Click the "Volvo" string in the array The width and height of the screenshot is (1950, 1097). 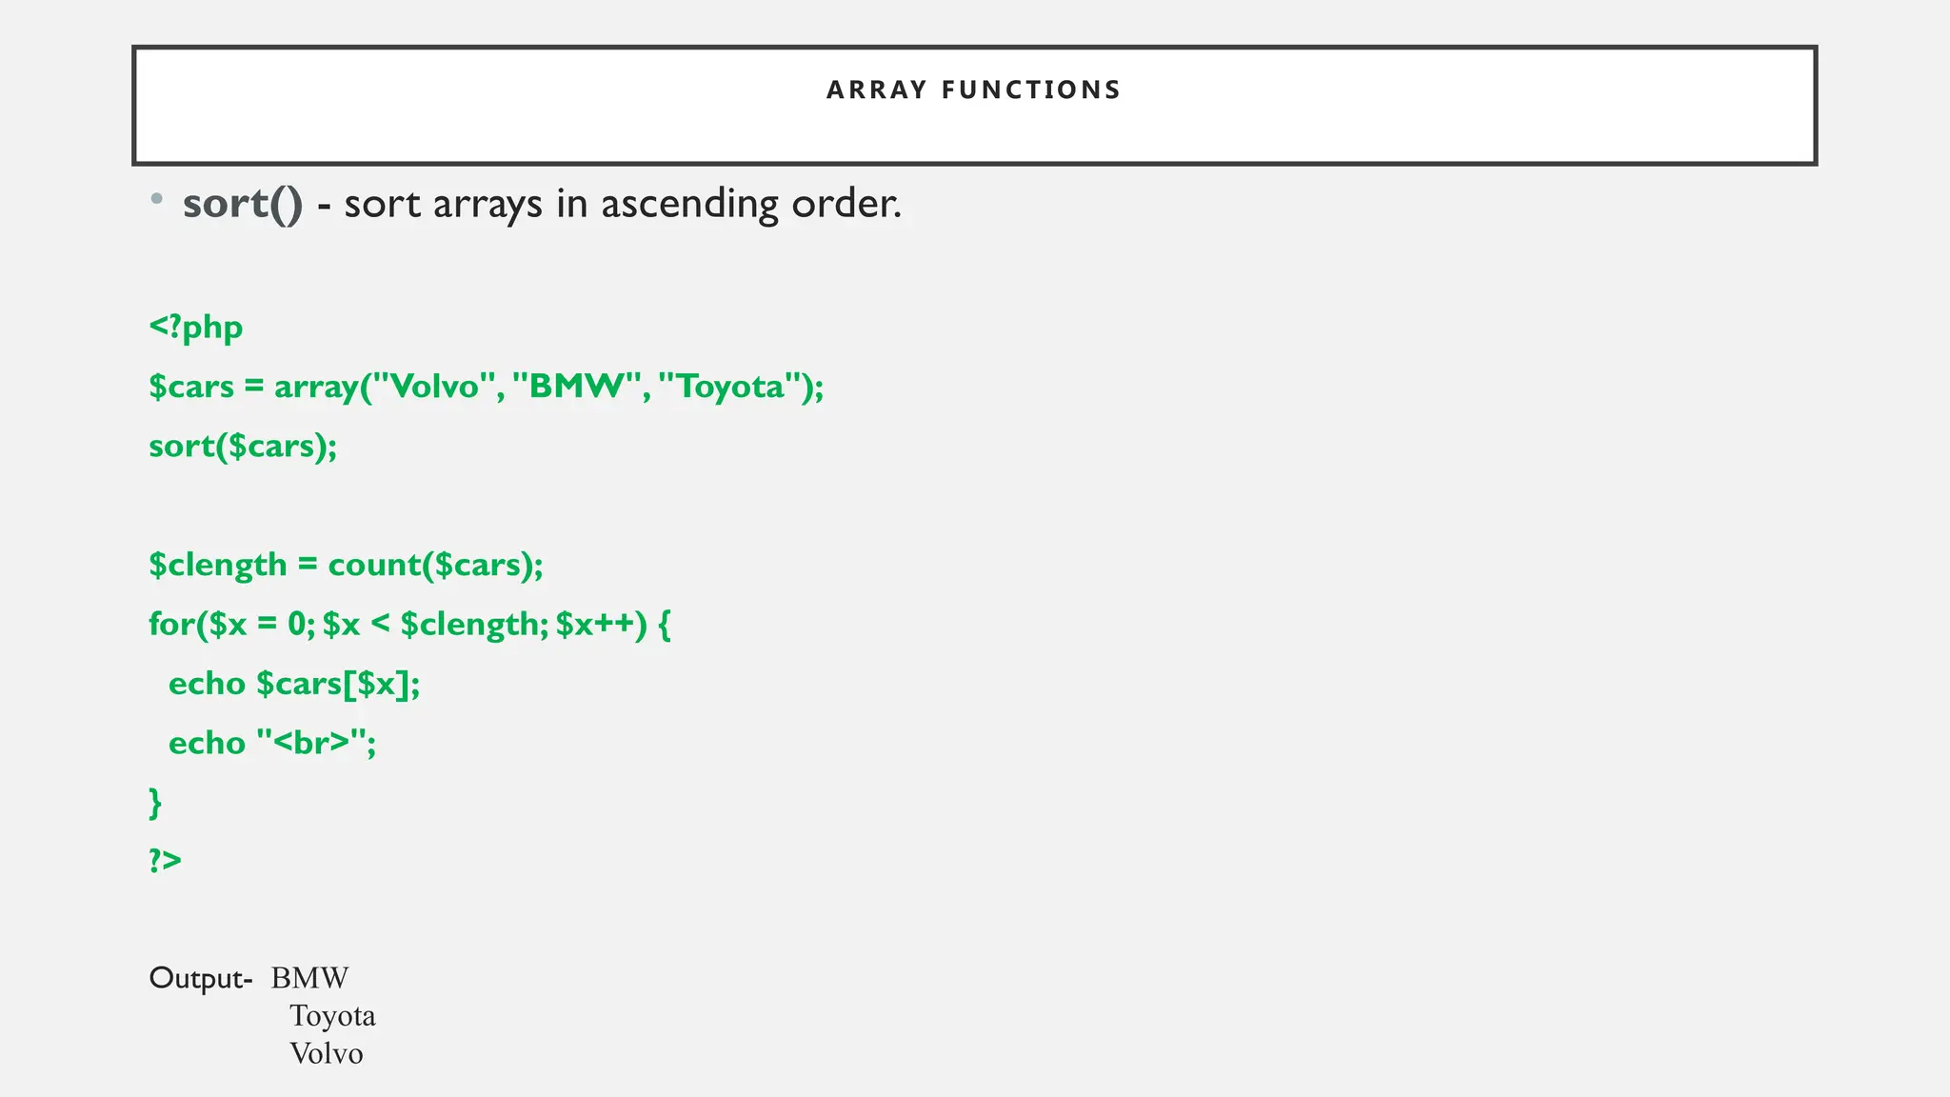(433, 387)
